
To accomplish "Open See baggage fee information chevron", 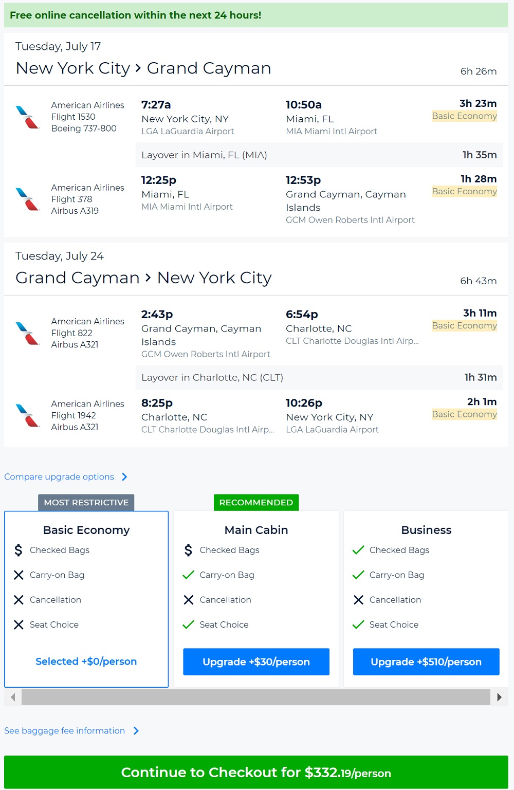I will coord(136,731).
